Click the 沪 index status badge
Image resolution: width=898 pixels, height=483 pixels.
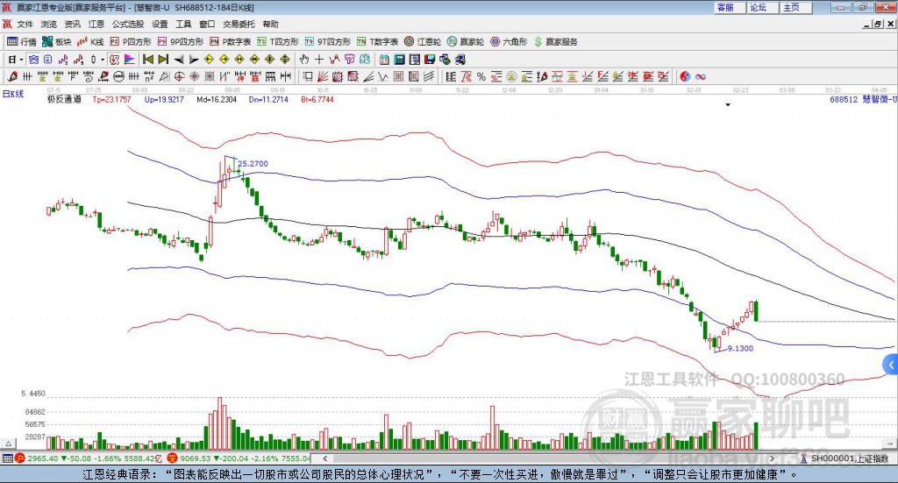coord(20,458)
